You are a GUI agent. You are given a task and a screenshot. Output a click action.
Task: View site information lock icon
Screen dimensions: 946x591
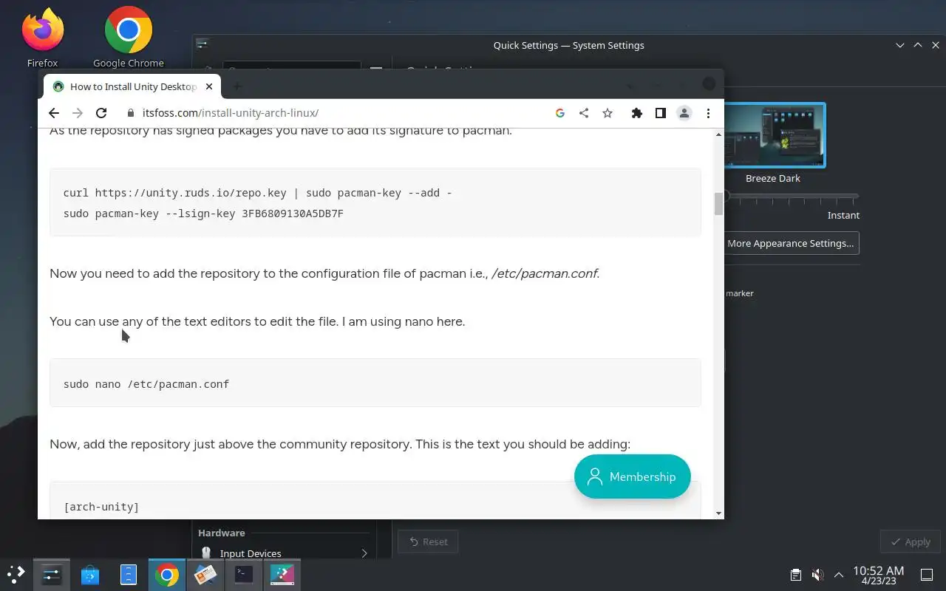(x=131, y=113)
